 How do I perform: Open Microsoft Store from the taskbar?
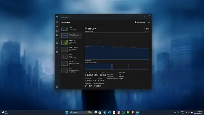[100, 112]
